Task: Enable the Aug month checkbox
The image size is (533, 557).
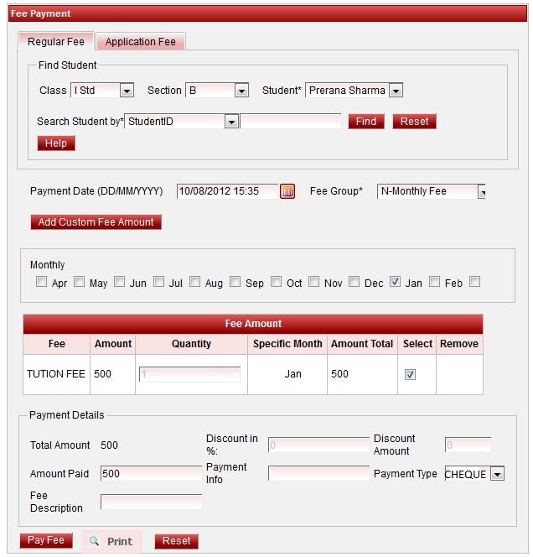Action: (x=195, y=283)
